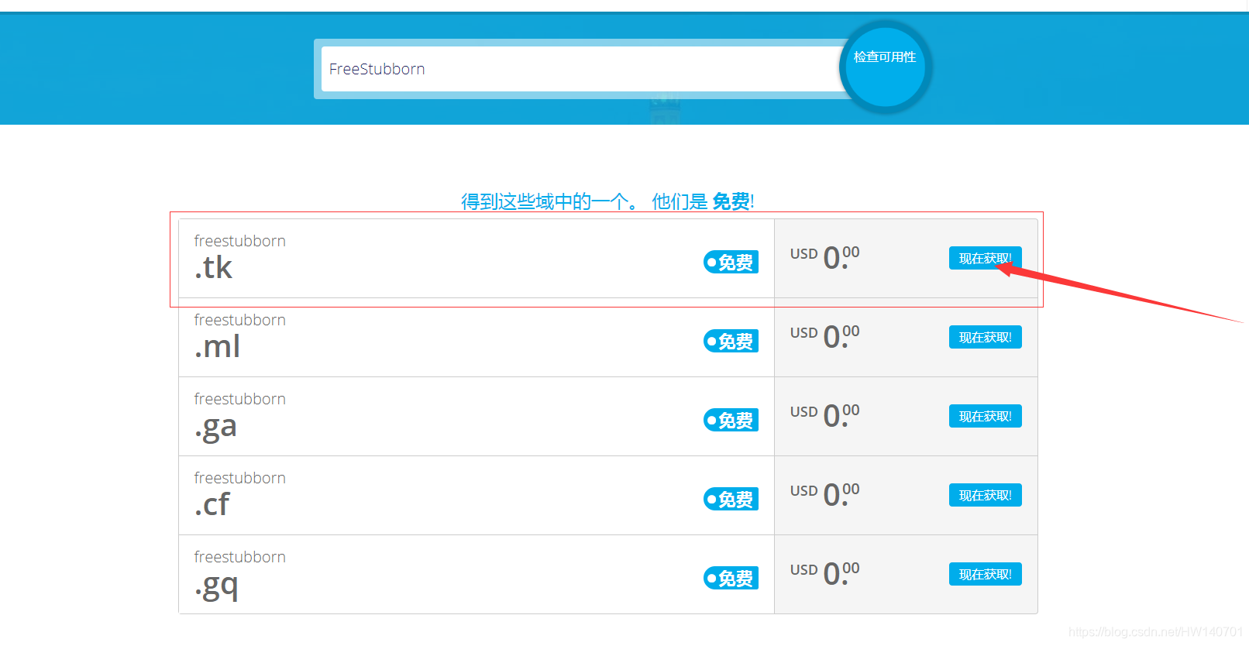The image size is (1249, 646).
Task: Select the .gq domain extension text
Action: point(216,586)
